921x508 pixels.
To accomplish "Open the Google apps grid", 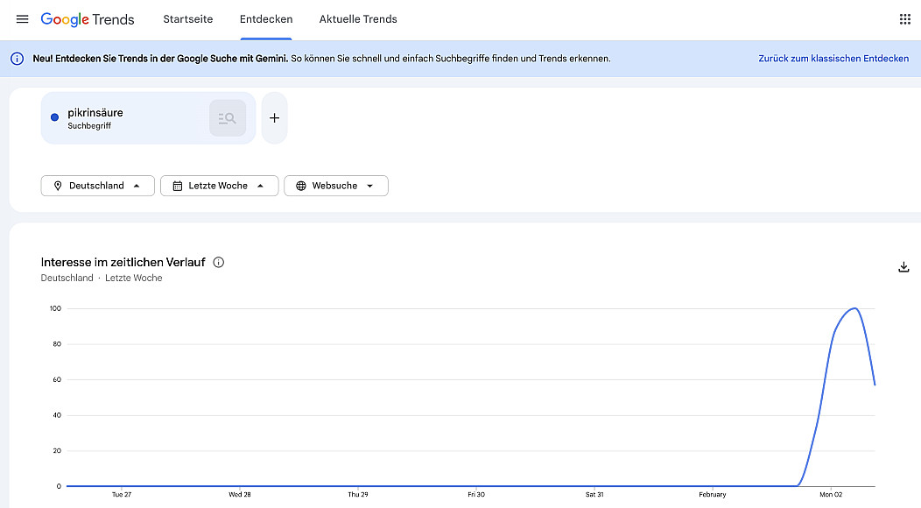I will 904,19.
